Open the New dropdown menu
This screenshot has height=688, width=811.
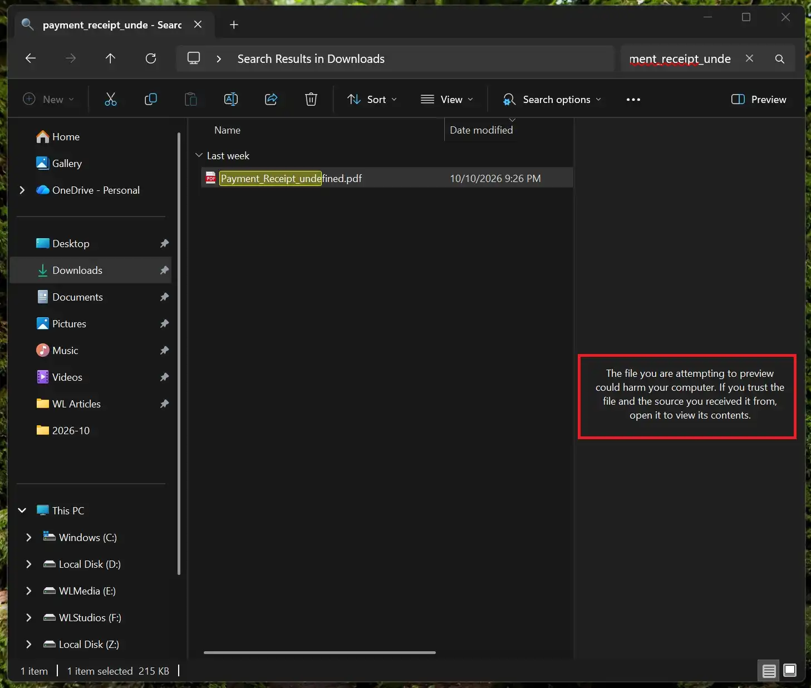point(48,99)
